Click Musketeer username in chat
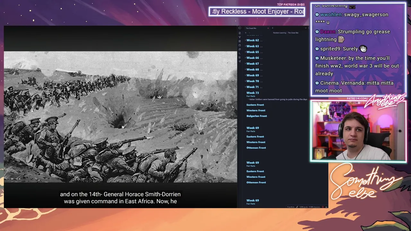The height and width of the screenshot is (231, 411). click(x=334, y=58)
